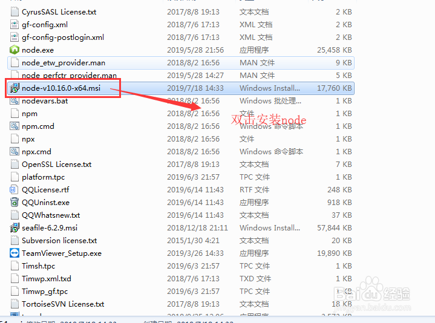Click the size 25,458 KB of node.exe
The image size is (435, 323).
(335, 50)
